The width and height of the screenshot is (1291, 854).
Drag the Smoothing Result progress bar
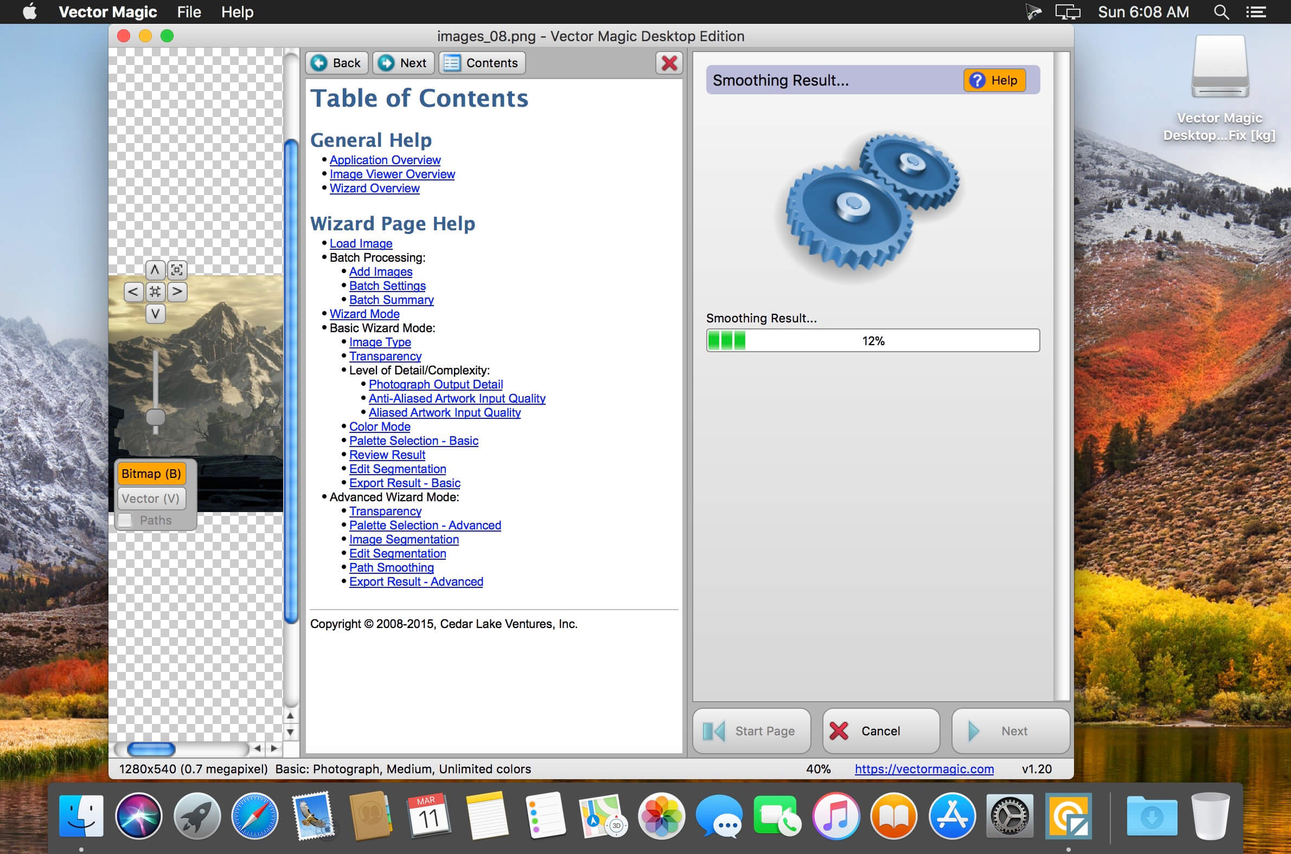(x=870, y=341)
